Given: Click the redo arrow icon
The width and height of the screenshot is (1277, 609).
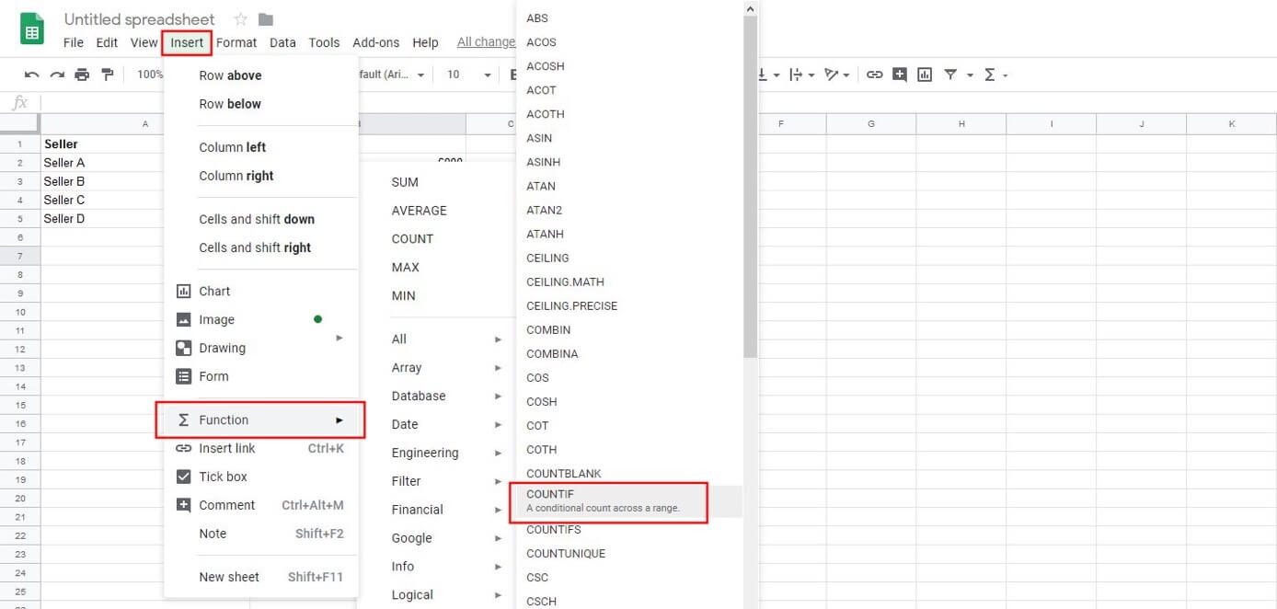Looking at the screenshot, I should [x=57, y=75].
